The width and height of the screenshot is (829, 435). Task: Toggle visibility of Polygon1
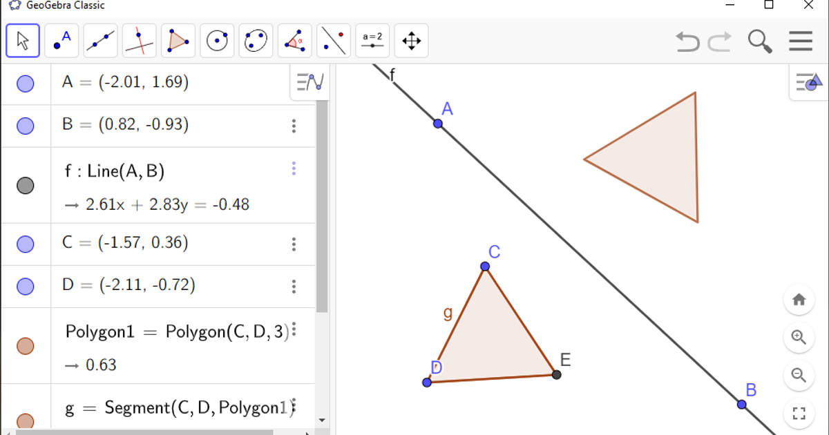pos(26,346)
